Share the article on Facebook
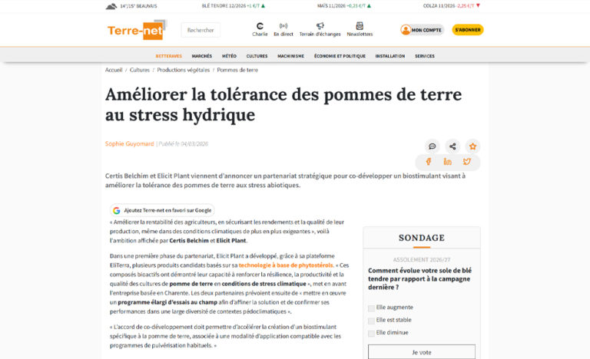 point(428,162)
